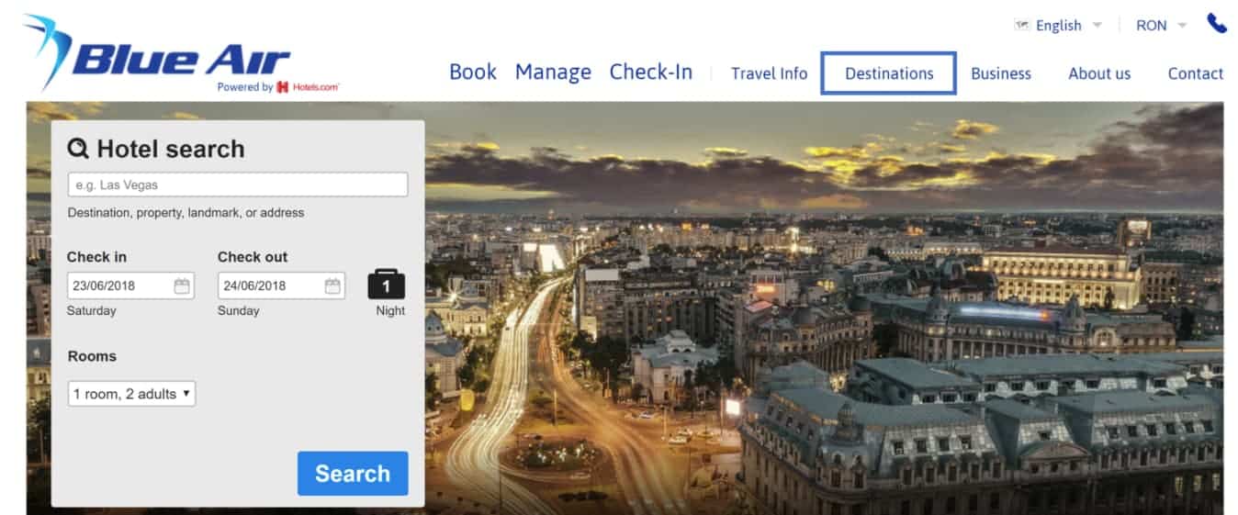Click the Rooms label
The image size is (1238, 515).
[x=92, y=356]
